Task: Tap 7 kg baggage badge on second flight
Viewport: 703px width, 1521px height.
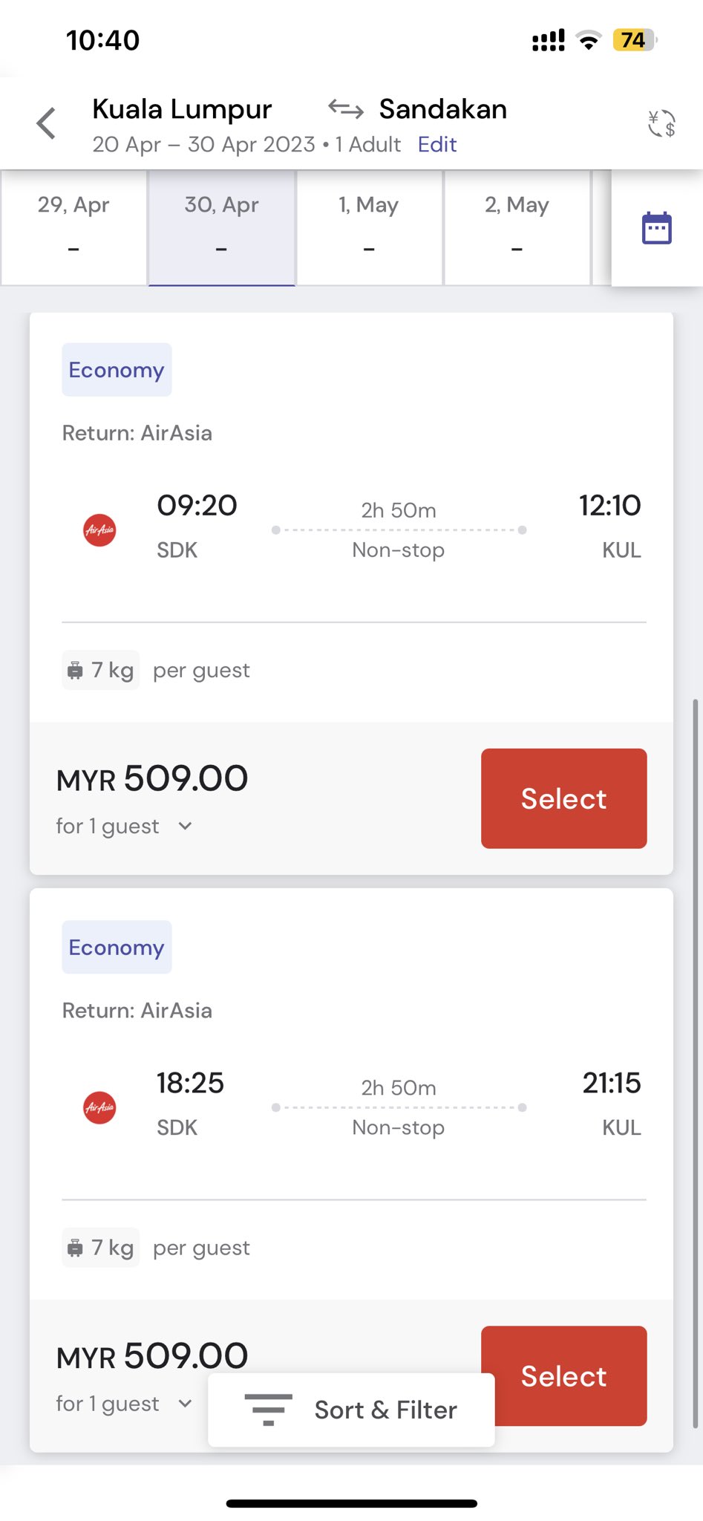Action: click(101, 1248)
